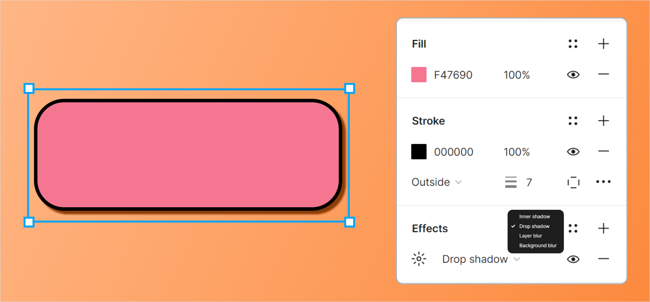This screenshot has width=650, height=302.
Task: Pick Background blur from effects menu
Action: pos(538,245)
